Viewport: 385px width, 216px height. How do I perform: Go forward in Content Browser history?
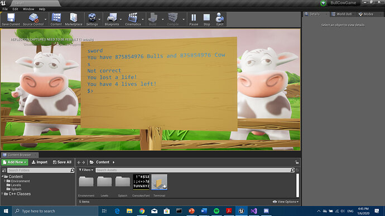(x=84, y=163)
